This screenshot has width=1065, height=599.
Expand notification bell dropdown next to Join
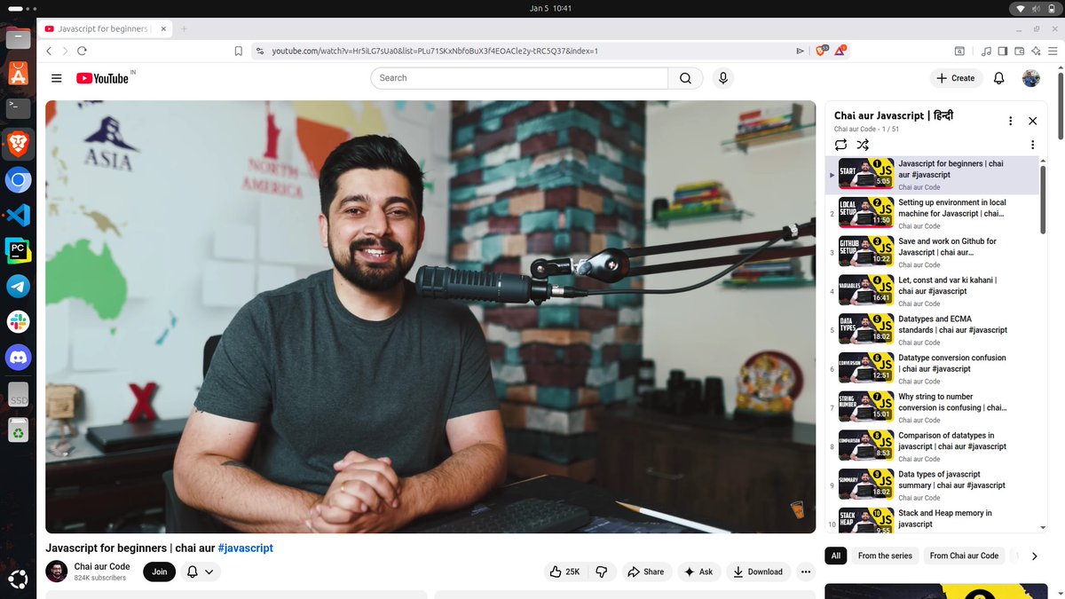(200, 571)
